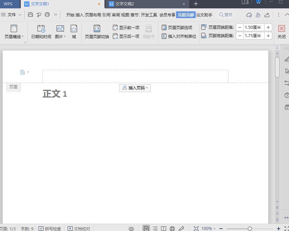Click the zoom slider handle in the status bar
Screen dimensions: 289x231
[249, 229]
